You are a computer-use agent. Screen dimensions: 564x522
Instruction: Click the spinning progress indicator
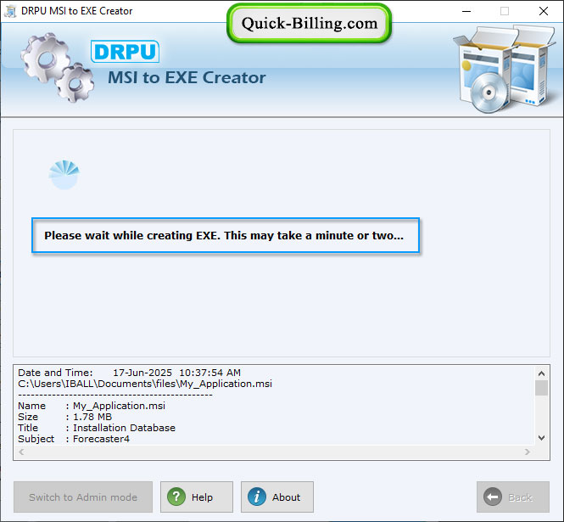(64, 175)
